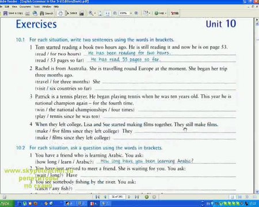This screenshot has width=259, height=207.
Task: Click the vertical scrollbar down arrow
Action: tap(257, 191)
